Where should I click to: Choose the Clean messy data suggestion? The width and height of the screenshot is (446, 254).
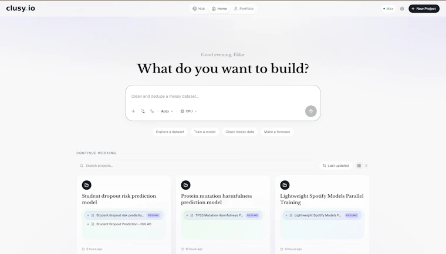coord(240,132)
